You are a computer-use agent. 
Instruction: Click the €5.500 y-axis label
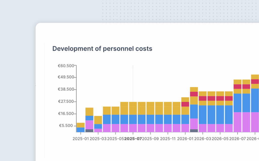[67, 126]
